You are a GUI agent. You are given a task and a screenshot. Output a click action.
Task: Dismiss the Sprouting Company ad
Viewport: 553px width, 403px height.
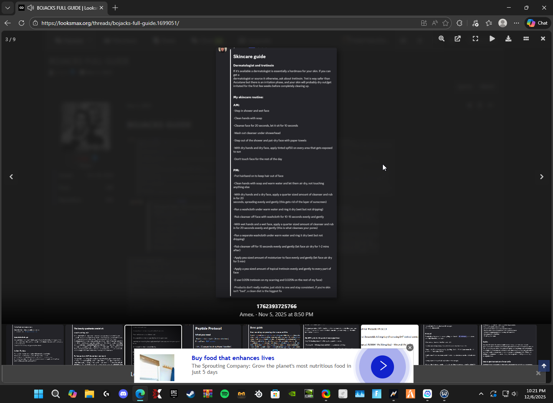[x=410, y=347]
